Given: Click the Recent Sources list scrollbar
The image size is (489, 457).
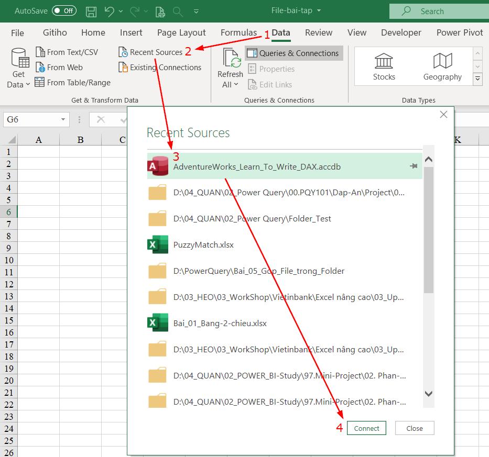Looking at the screenshot, I should (x=428, y=230).
